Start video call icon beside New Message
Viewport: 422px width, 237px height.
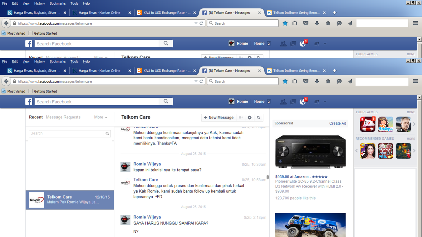[241, 118]
